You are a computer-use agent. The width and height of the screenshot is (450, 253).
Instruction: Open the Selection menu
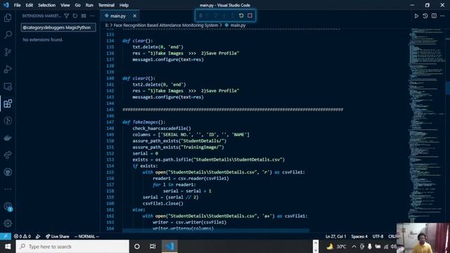pyautogui.click(x=47, y=5)
